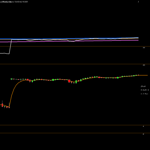
Task: Click the tall green candle after the dip
Action: click(x=76, y=82)
